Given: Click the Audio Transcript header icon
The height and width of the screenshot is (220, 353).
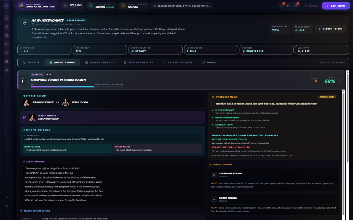Looking at the screenshot, I should pos(24,162).
